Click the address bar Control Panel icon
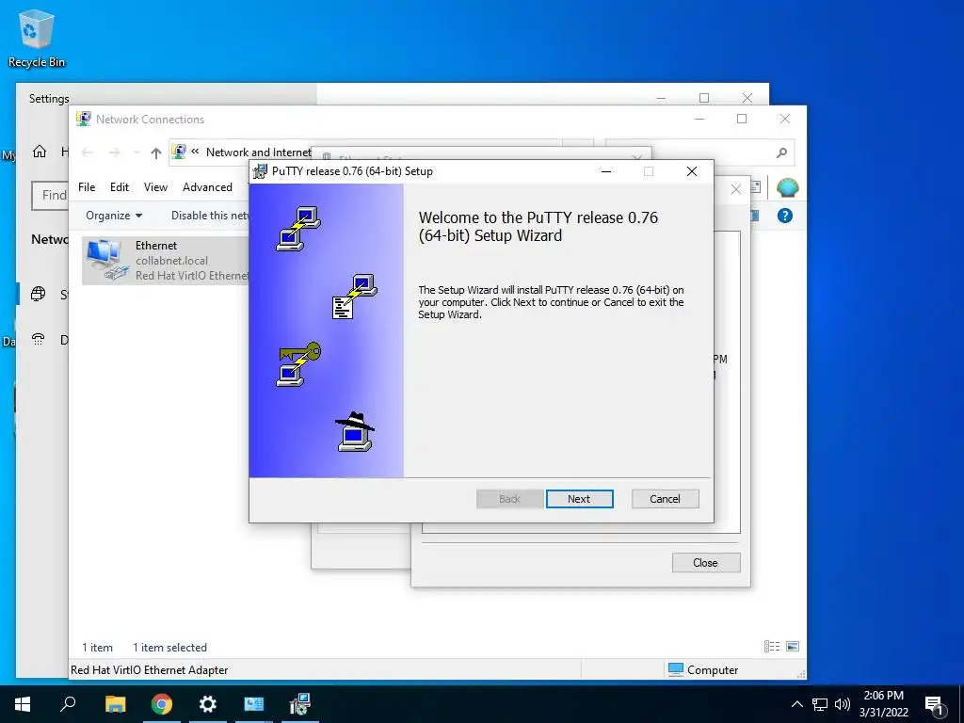Viewport: 964px width, 723px height. click(179, 152)
